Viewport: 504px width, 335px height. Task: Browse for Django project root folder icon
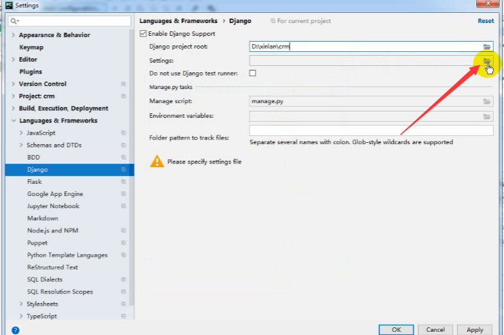(487, 47)
